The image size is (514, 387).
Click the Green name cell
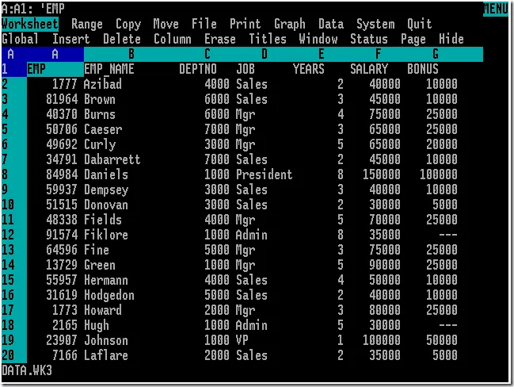click(100, 265)
